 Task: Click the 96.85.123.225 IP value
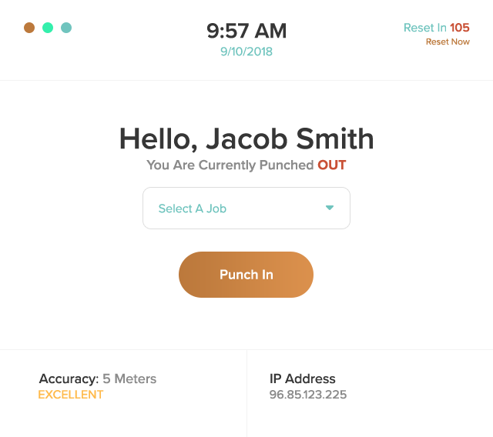click(308, 395)
